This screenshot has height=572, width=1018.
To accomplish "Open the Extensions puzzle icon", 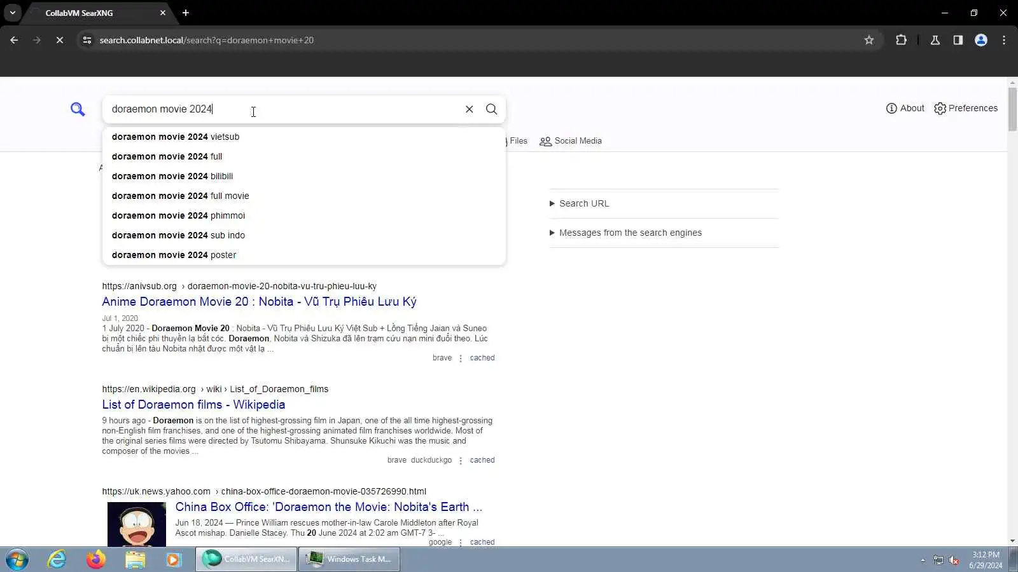I will 901,40.
